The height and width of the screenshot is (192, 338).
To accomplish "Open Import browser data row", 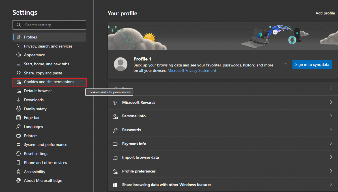I will (223, 157).
